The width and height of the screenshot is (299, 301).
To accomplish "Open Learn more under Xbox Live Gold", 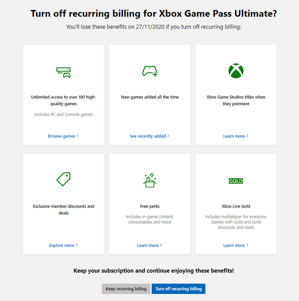I will 236,245.
